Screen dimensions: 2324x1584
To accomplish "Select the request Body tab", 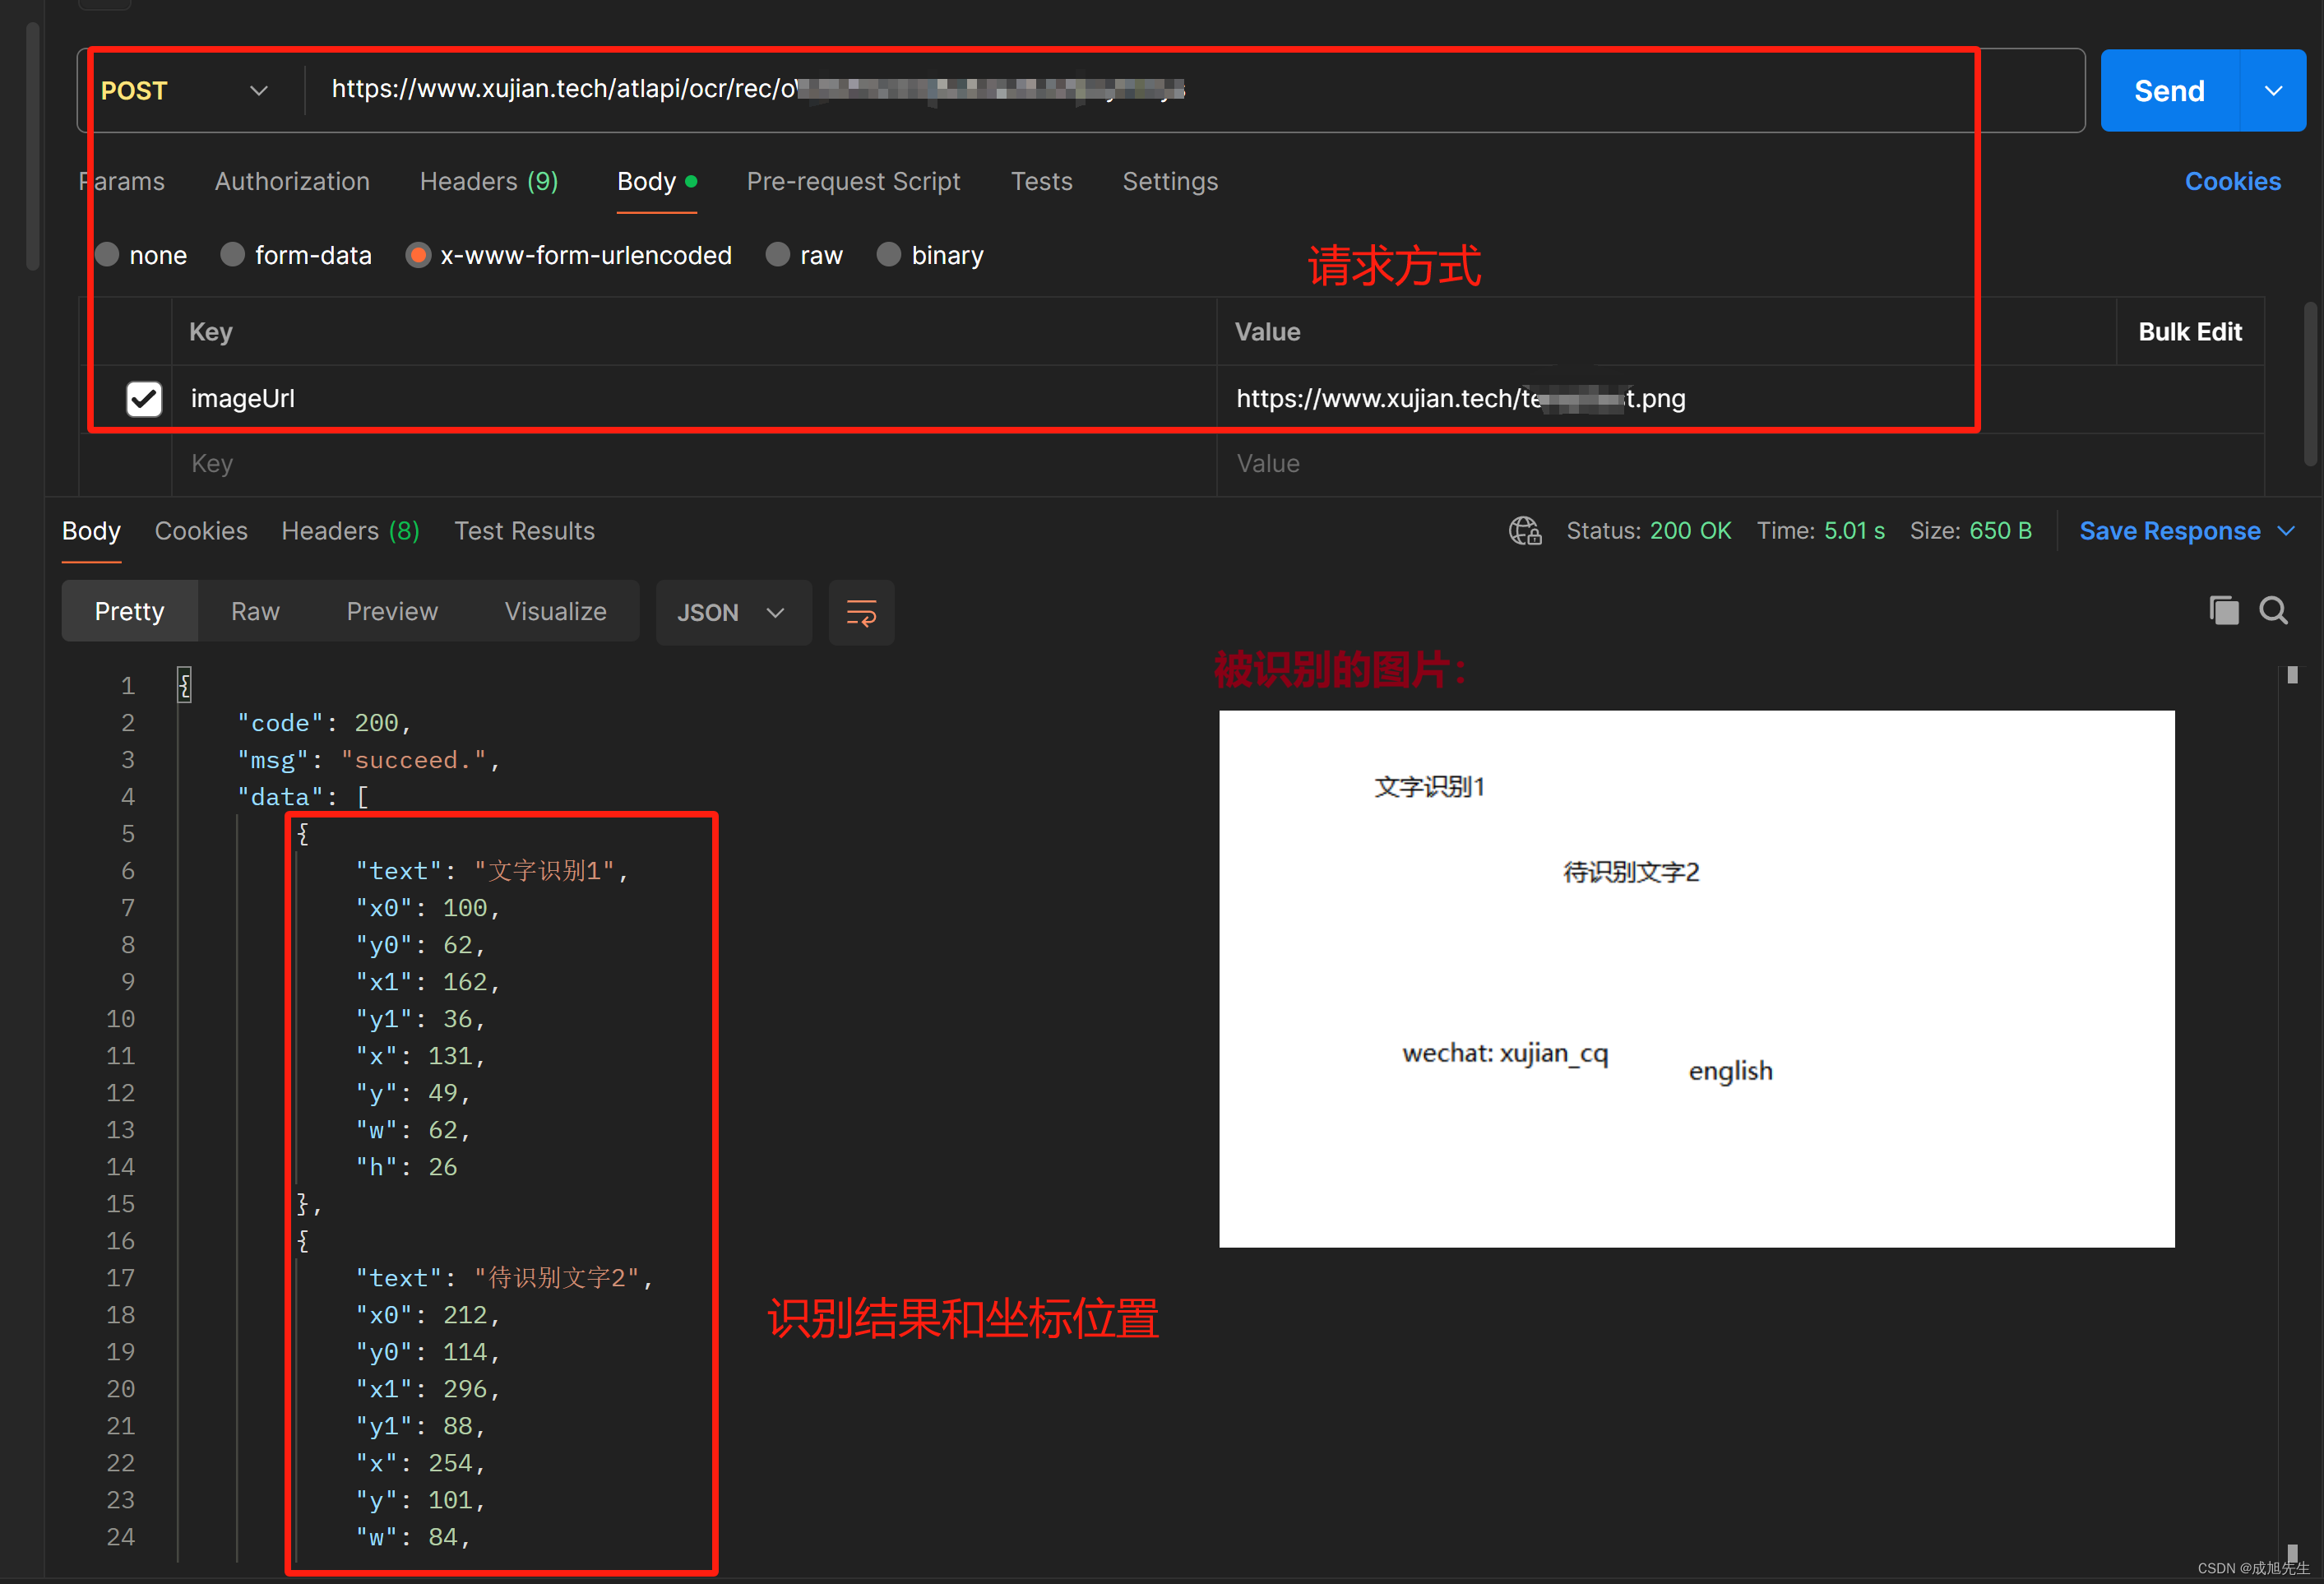I will point(656,181).
